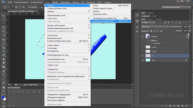
Task: Switch to the Каналы tab
Action: [150, 19]
